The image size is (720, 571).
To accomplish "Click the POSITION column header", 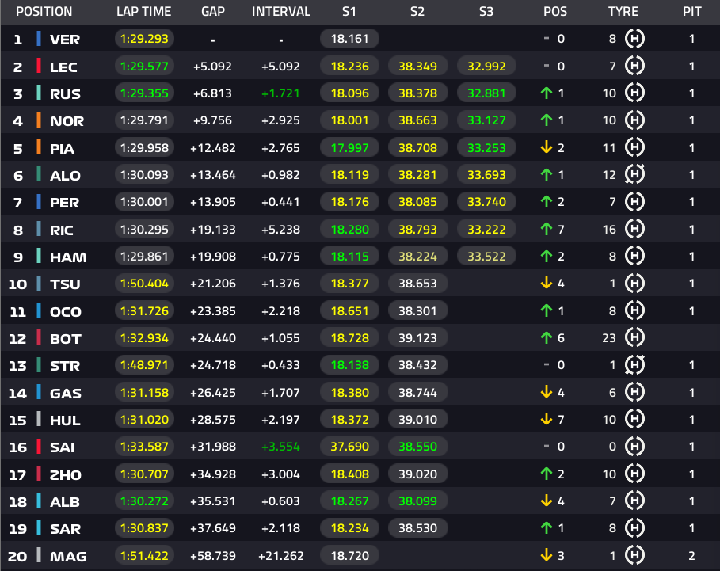I will 44,11.
